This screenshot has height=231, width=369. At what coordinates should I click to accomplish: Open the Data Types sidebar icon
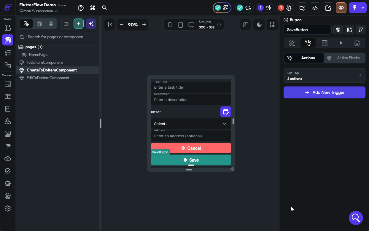coord(8,96)
